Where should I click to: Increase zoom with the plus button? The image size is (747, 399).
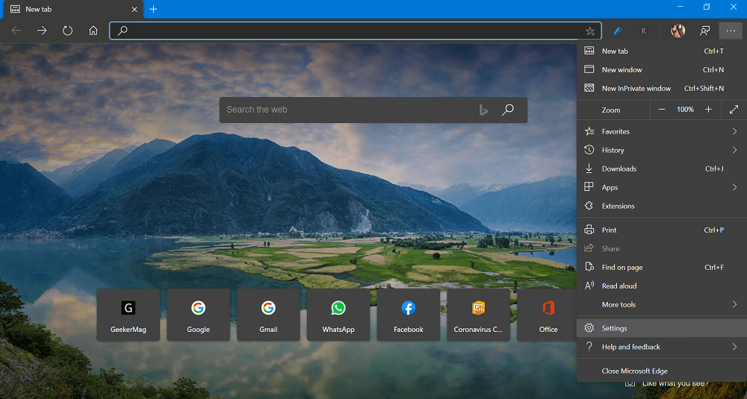(709, 110)
